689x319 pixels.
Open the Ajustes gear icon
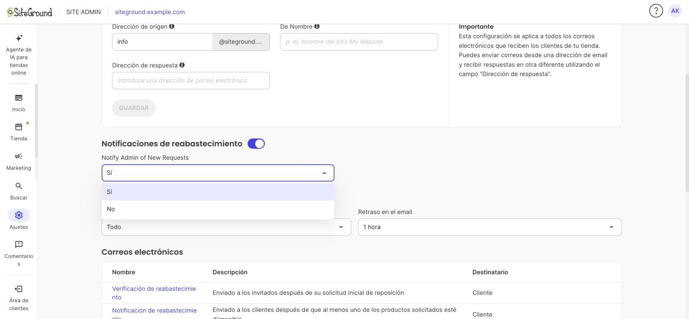[19, 215]
